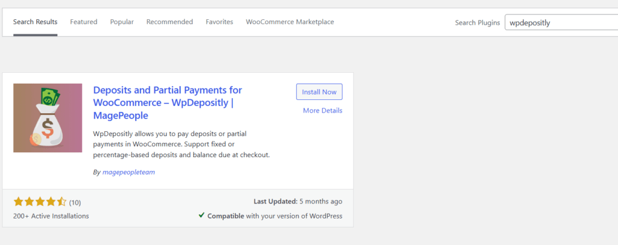Click the "200+ Active Installations" text

[x=51, y=216]
